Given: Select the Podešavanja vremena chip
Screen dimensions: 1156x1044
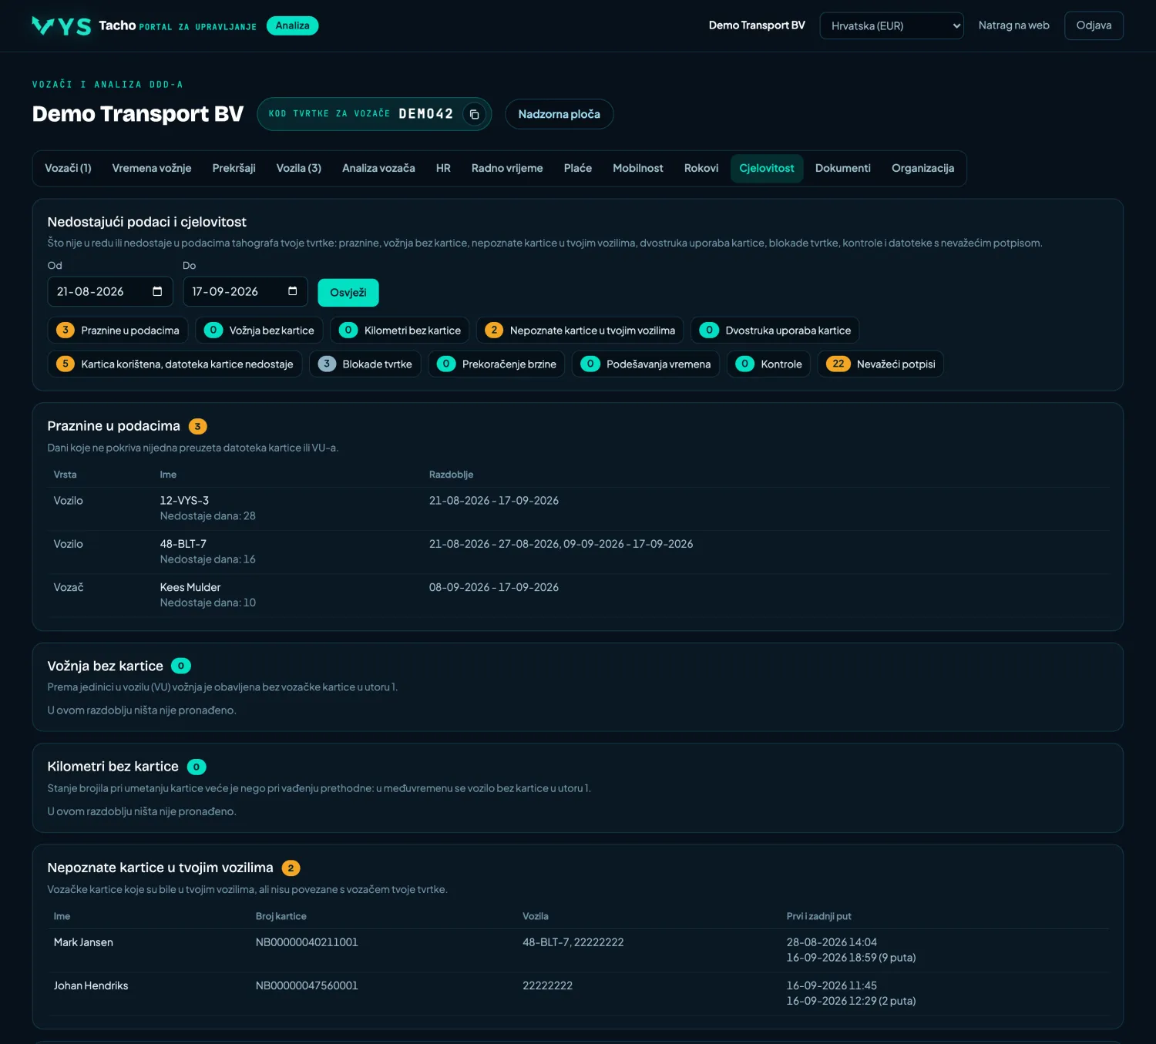Looking at the screenshot, I should coord(646,364).
